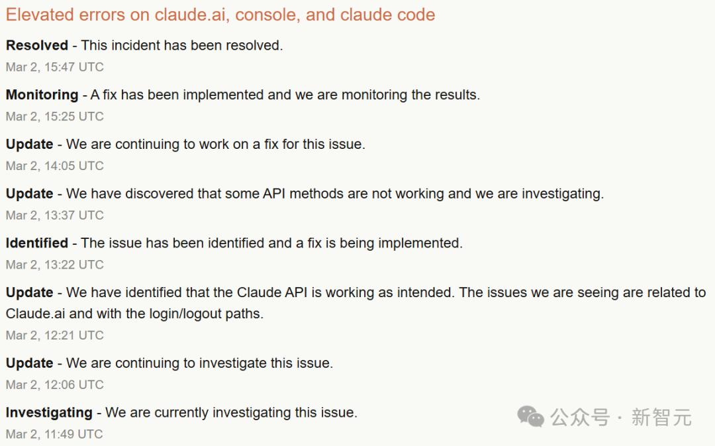The width and height of the screenshot is (715, 446).
Task: Click the Mar 2, 14:05 UTC timestamp
Action: (x=55, y=166)
